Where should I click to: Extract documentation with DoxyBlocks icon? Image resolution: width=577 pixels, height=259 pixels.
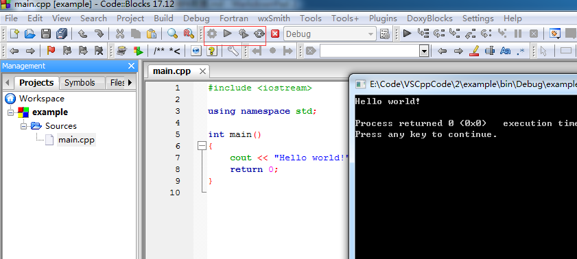click(x=138, y=51)
